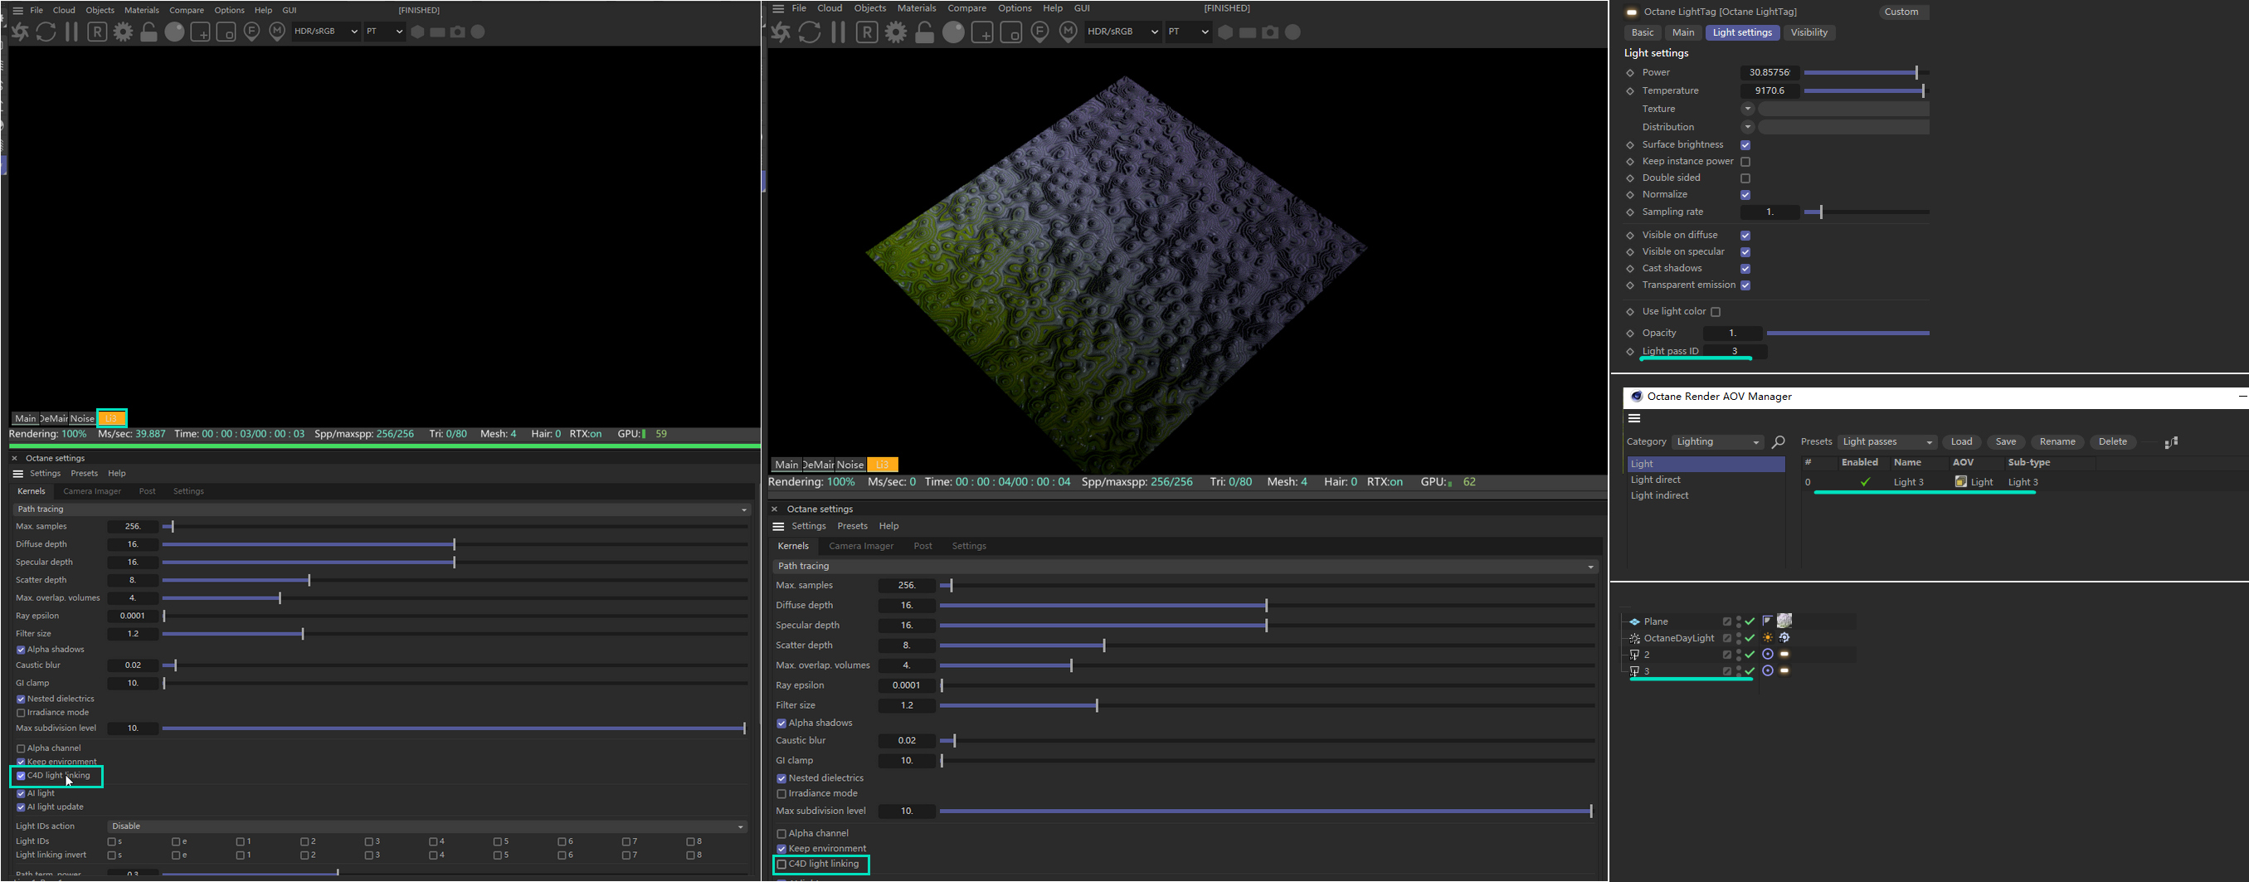Enable C4D light linking in right Octane settings
Image resolution: width=2249 pixels, height=882 pixels.
tap(781, 865)
